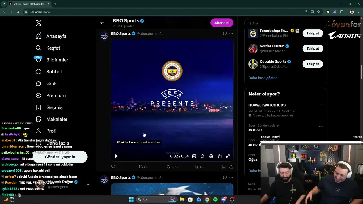
Task: Open Bildirimler notifications page
Action: (x=52, y=60)
